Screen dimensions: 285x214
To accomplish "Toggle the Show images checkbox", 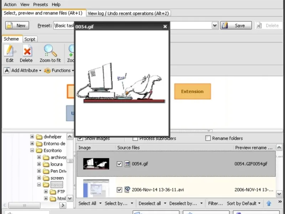I will click(80, 139).
